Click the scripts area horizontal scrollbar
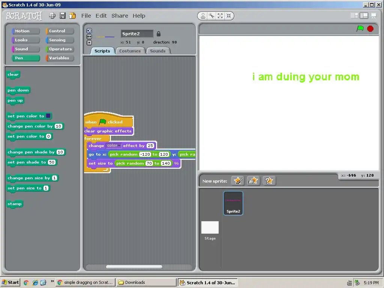 [134, 267]
